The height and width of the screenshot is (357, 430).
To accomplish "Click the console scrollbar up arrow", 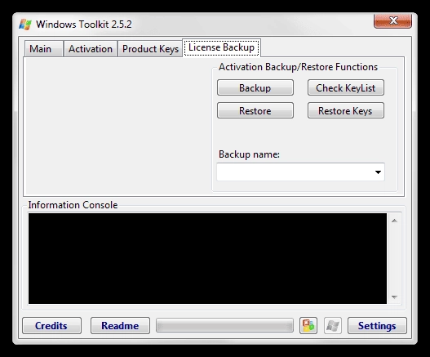I will 394,221.
